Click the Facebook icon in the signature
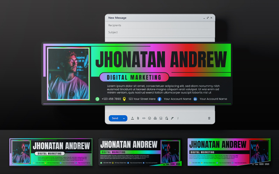279x174 pixels. (159, 99)
